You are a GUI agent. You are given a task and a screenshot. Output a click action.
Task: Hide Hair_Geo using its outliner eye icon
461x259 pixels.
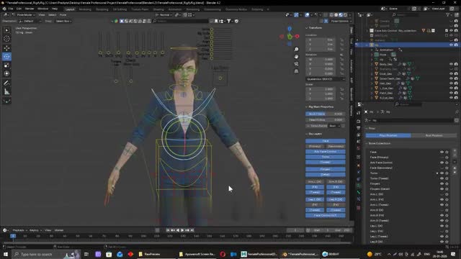tap(452, 83)
